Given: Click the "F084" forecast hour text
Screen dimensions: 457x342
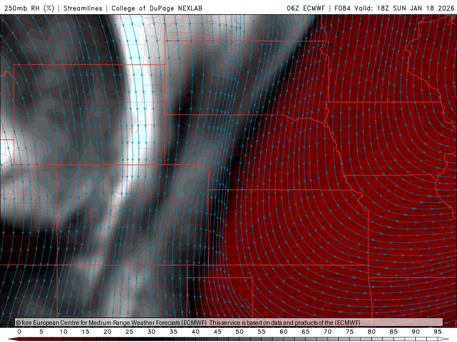Looking at the screenshot, I should pos(342,8).
